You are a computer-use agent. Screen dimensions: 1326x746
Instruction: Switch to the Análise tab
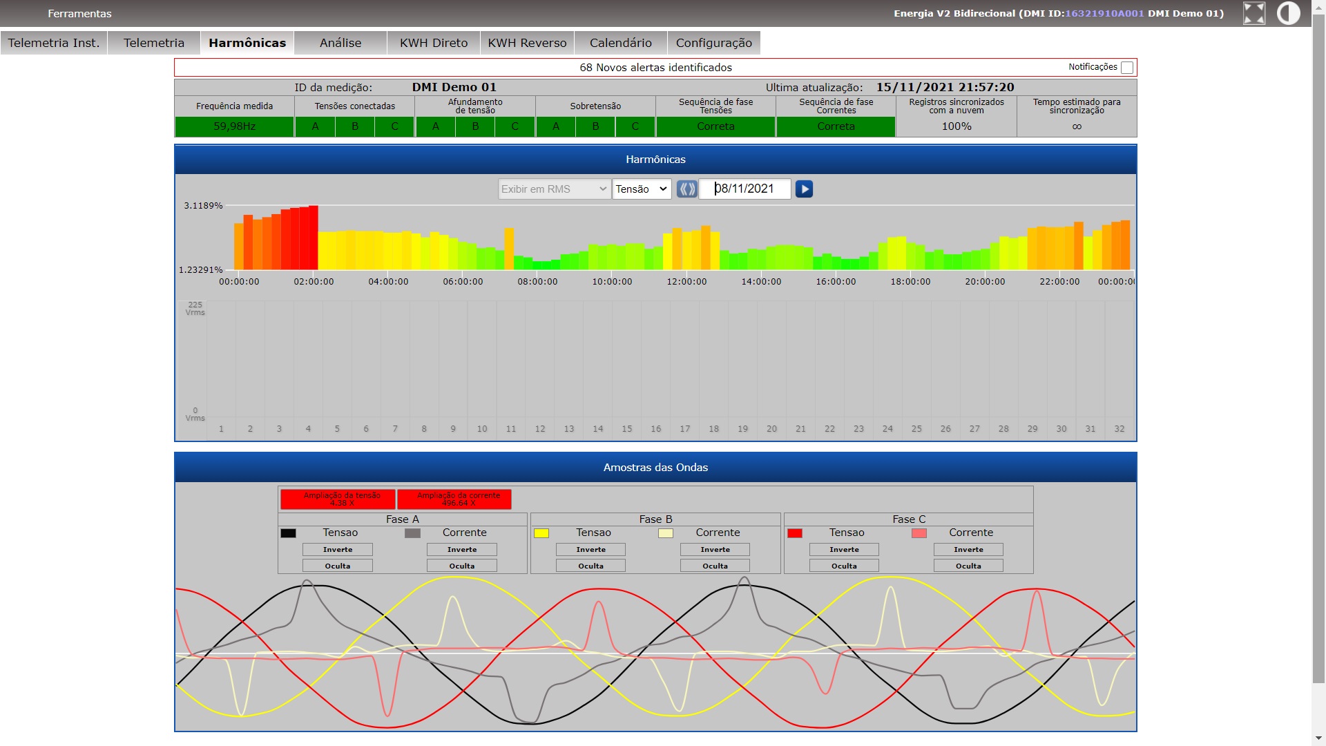[340, 43]
